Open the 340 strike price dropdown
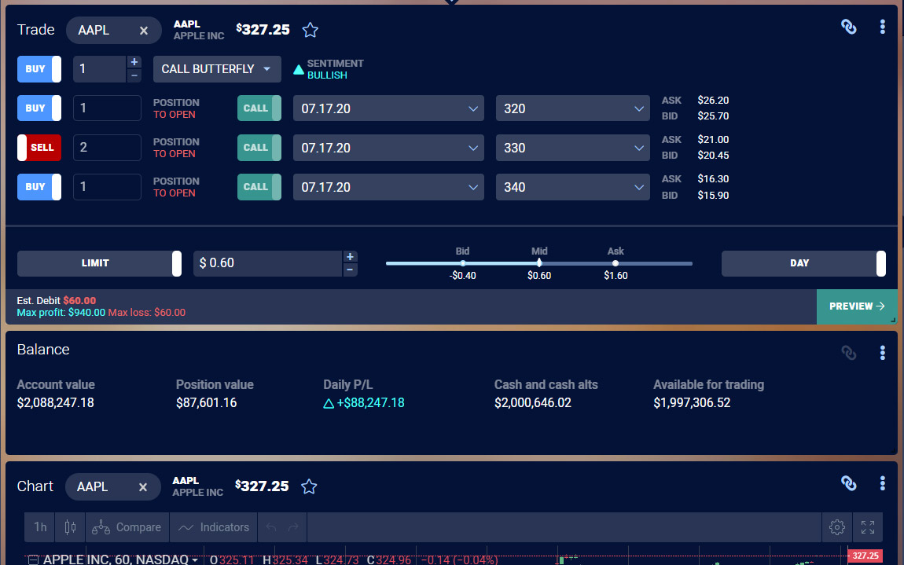 click(572, 187)
